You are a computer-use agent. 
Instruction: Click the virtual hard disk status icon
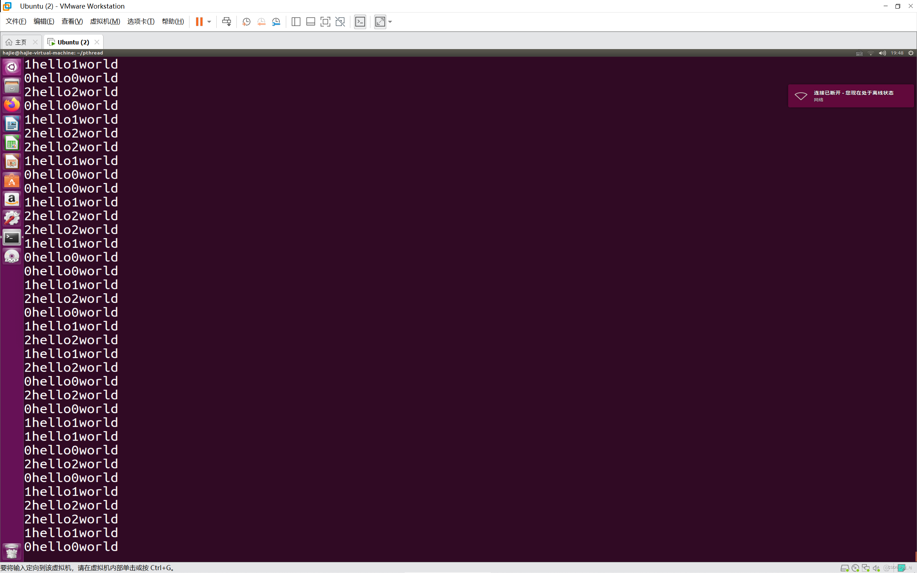pos(845,568)
